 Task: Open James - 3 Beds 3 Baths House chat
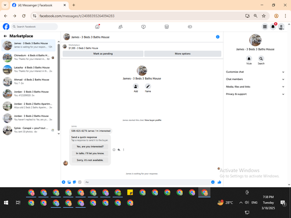pos(29,45)
